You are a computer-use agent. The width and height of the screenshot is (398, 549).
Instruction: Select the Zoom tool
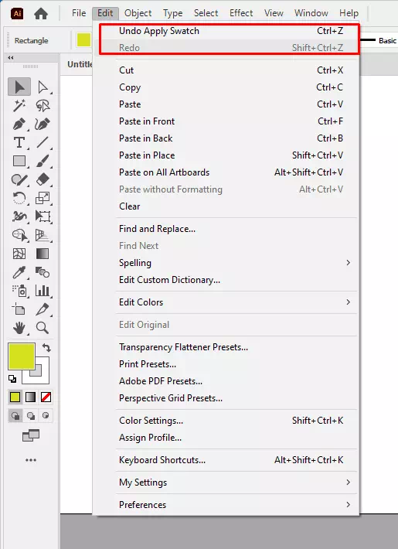point(43,328)
